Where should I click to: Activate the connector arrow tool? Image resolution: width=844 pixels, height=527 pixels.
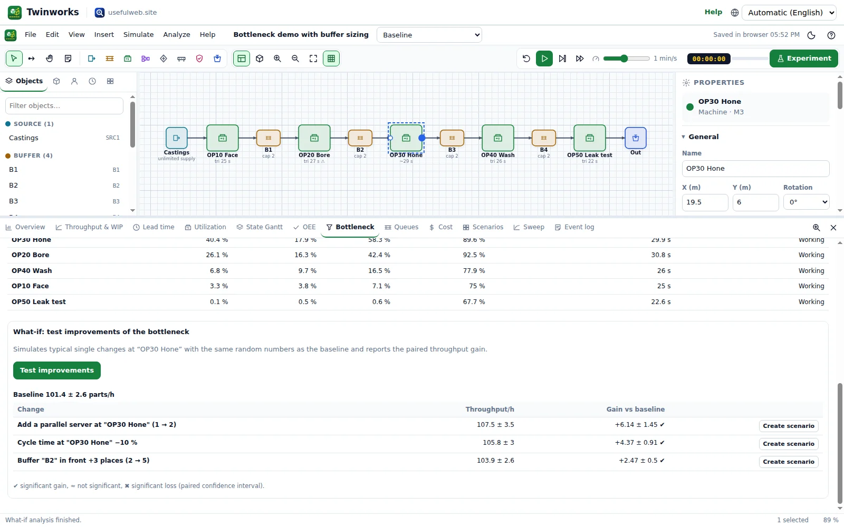coord(32,58)
